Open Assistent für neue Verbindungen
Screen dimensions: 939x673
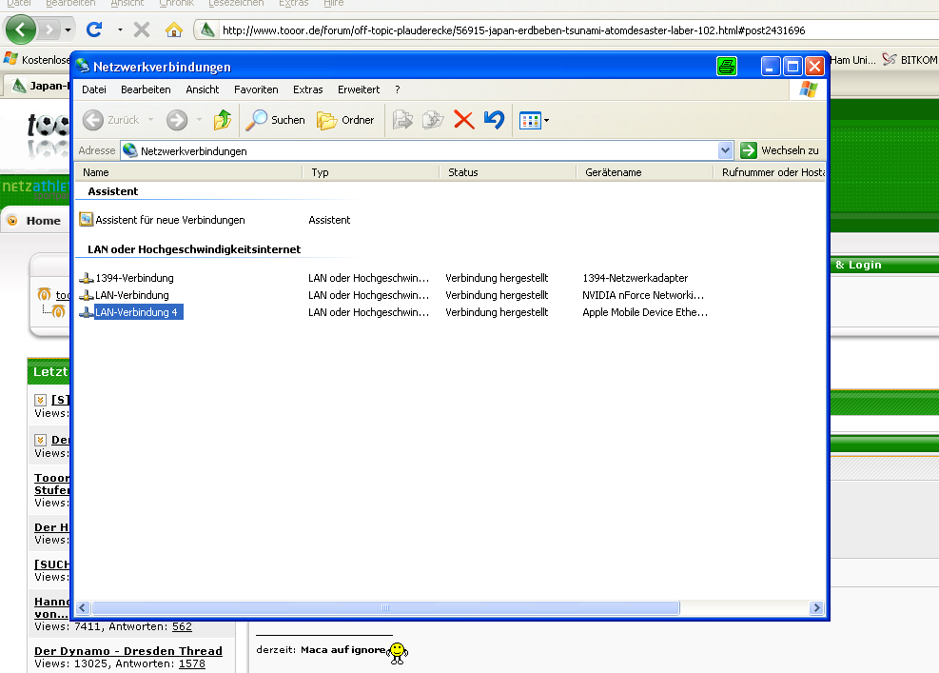tap(169, 220)
